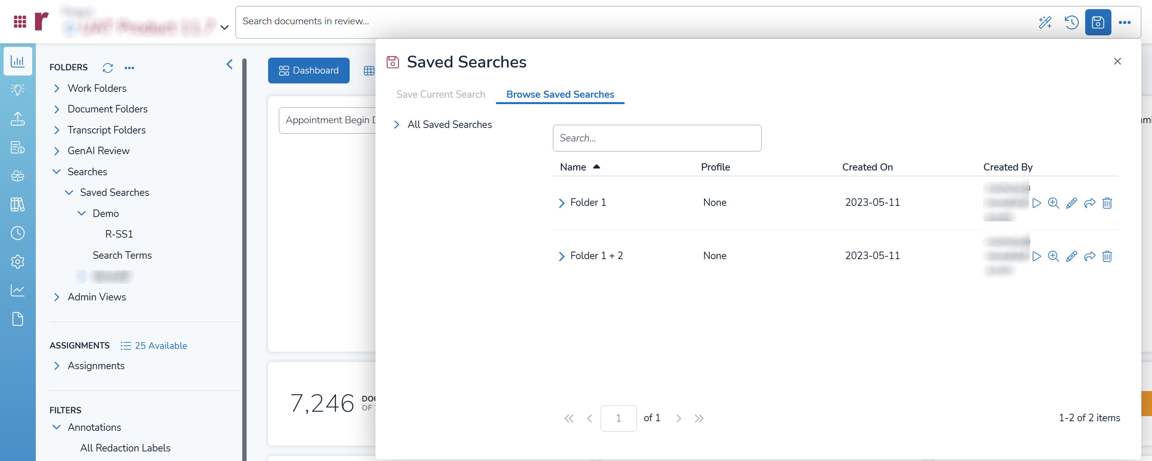Click the save search icon in search bar
The width and height of the screenshot is (1152, 461).
click(x=1098, y=22)
